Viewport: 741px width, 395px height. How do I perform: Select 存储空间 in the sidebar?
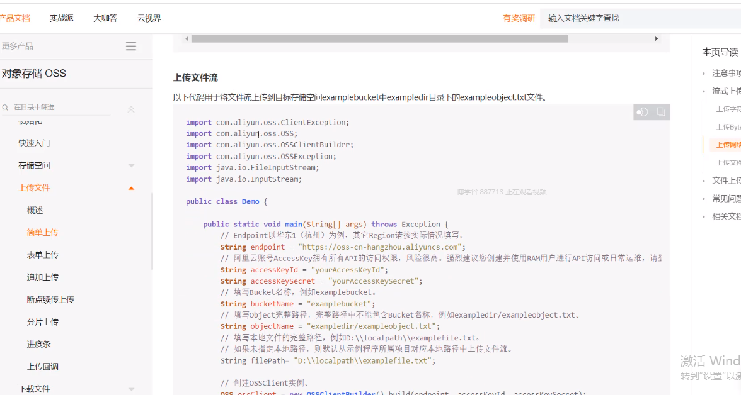[x=34, y=165]
